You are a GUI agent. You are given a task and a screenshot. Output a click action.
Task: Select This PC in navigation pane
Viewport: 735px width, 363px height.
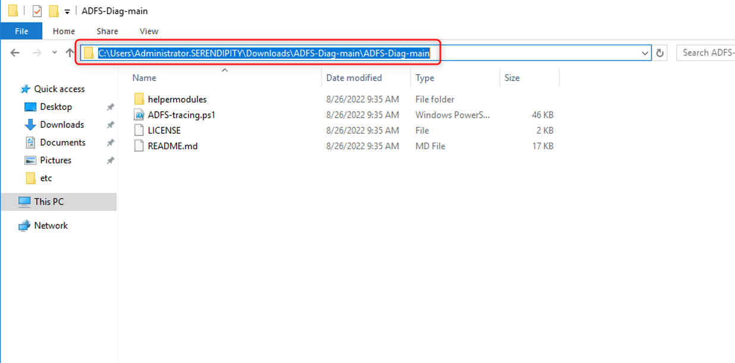(x=58, y=201)
